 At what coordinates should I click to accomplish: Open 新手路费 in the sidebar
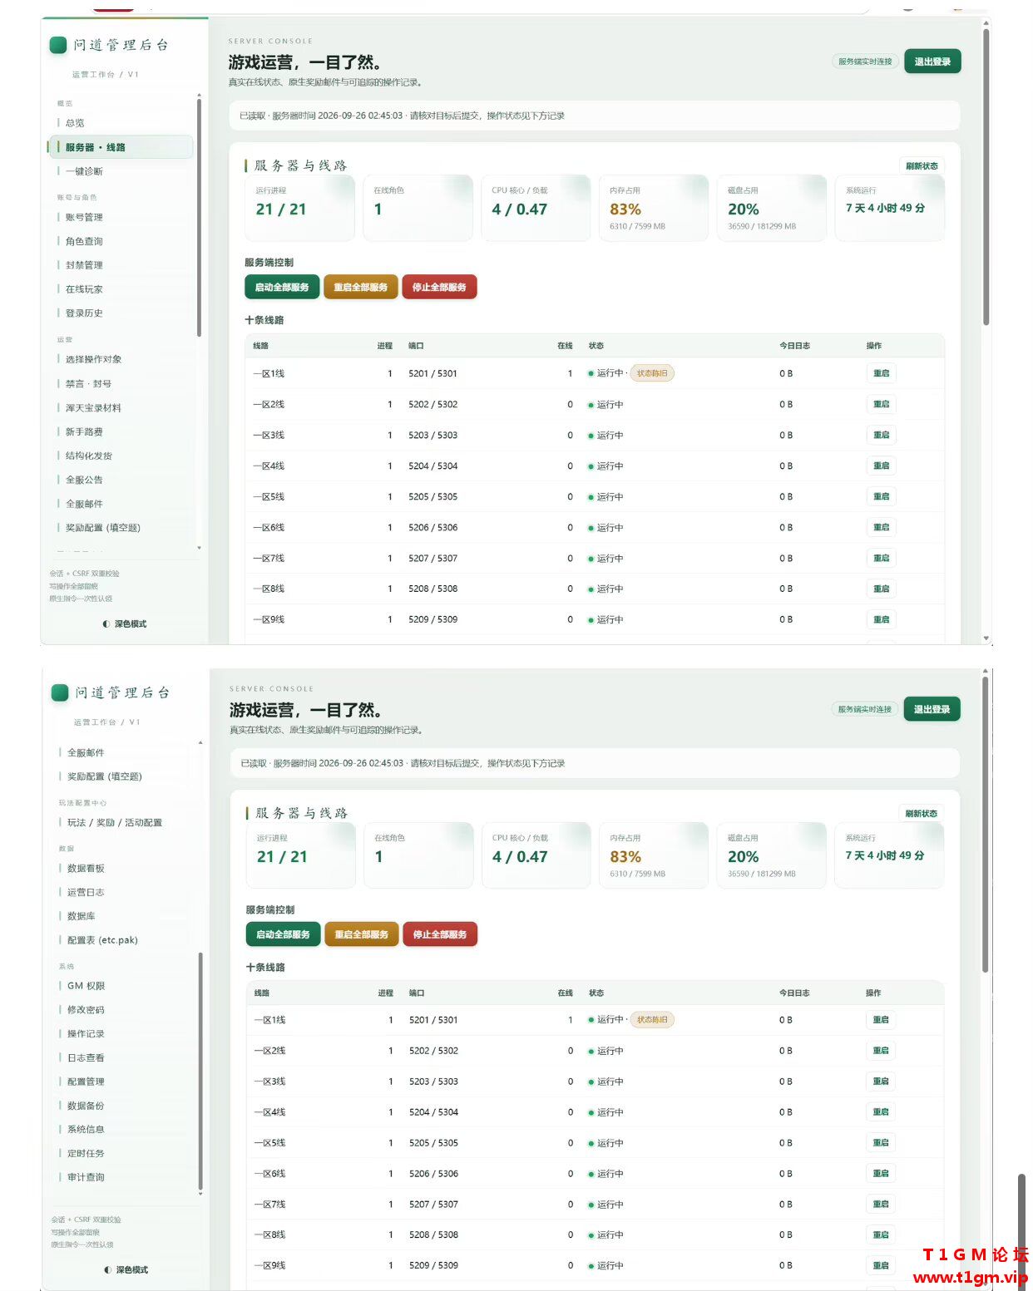(84, 432)
